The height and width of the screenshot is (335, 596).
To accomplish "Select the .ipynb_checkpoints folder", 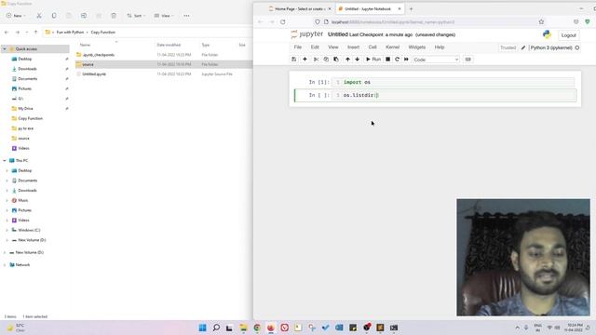I will [98, 55].
